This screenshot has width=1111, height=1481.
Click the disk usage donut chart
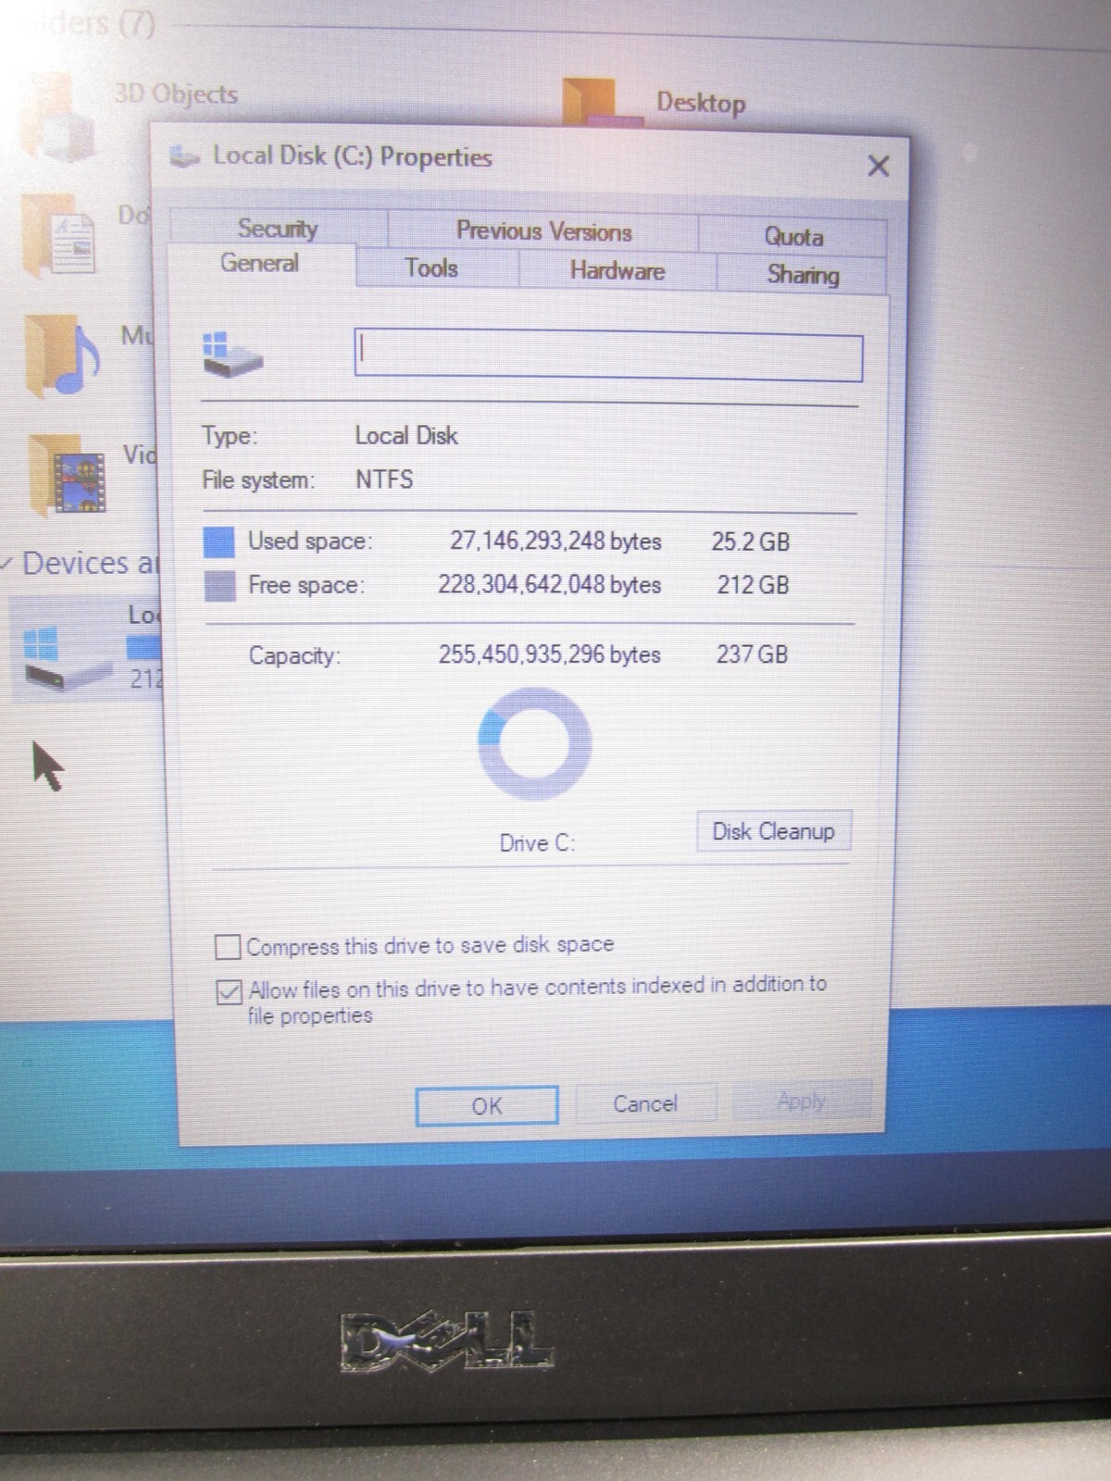[x=534, y=743]
